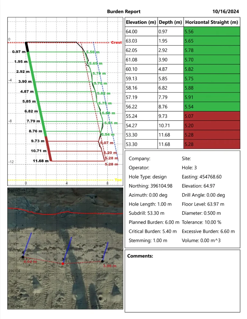Click the 0.97 m depth label on chart
247x319 pixels.
(x=19, y=52)
